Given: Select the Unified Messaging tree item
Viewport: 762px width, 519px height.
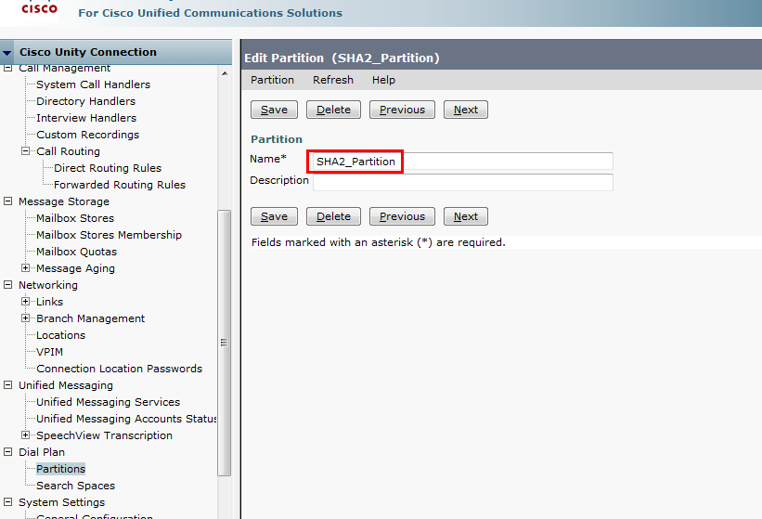Looking at the screenshot, I should (x=66, y=385).
